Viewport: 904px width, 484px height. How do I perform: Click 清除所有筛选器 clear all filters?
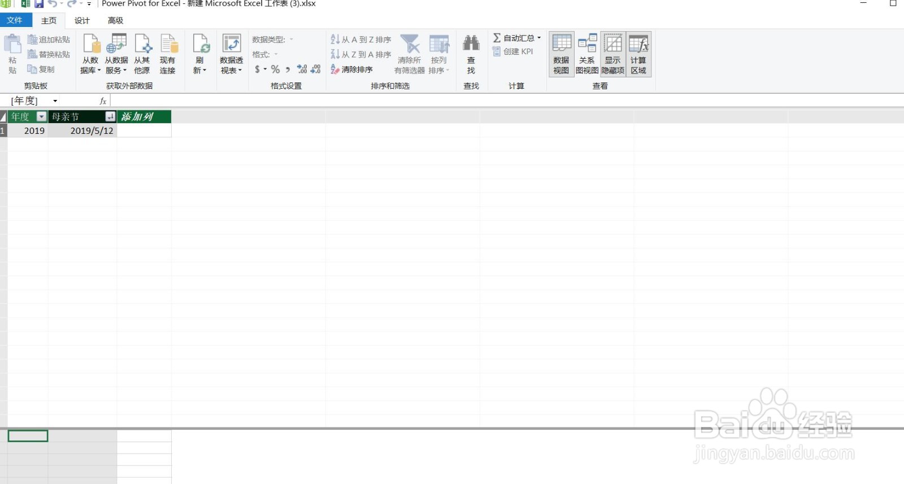[410, 54]
